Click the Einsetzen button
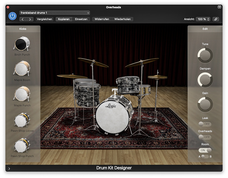The image size is (228, 178). pyautogui.click(x=81, y=19)
